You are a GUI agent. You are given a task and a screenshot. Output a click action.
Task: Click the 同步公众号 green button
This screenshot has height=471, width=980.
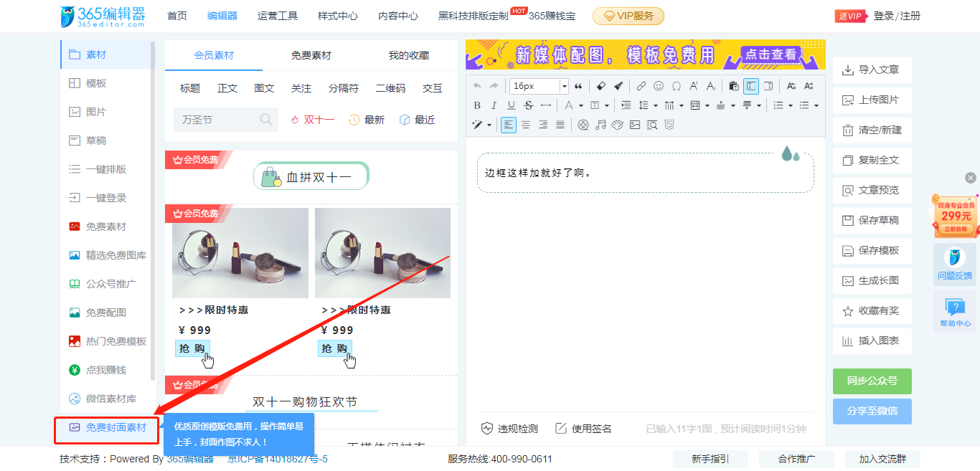872,381
